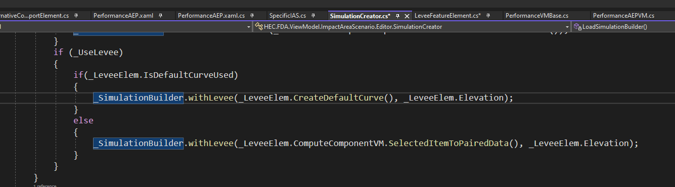The width and height of the screenshot is (675, 187).
Task: Click withLevee on the CreateDefaultCurve line
Action: tap(211, 98)
